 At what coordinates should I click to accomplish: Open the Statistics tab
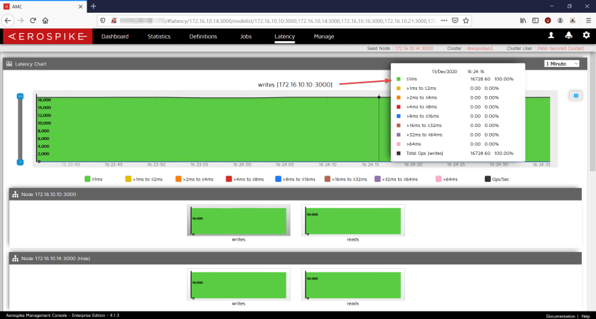tap(159, 36)
